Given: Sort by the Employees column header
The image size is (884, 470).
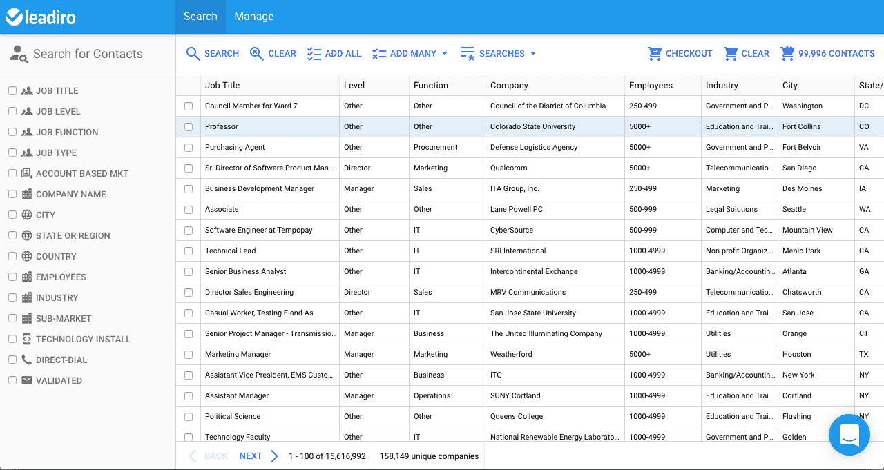Looking at the screenshot, I should pyautogui.click(x=663, y=86).
